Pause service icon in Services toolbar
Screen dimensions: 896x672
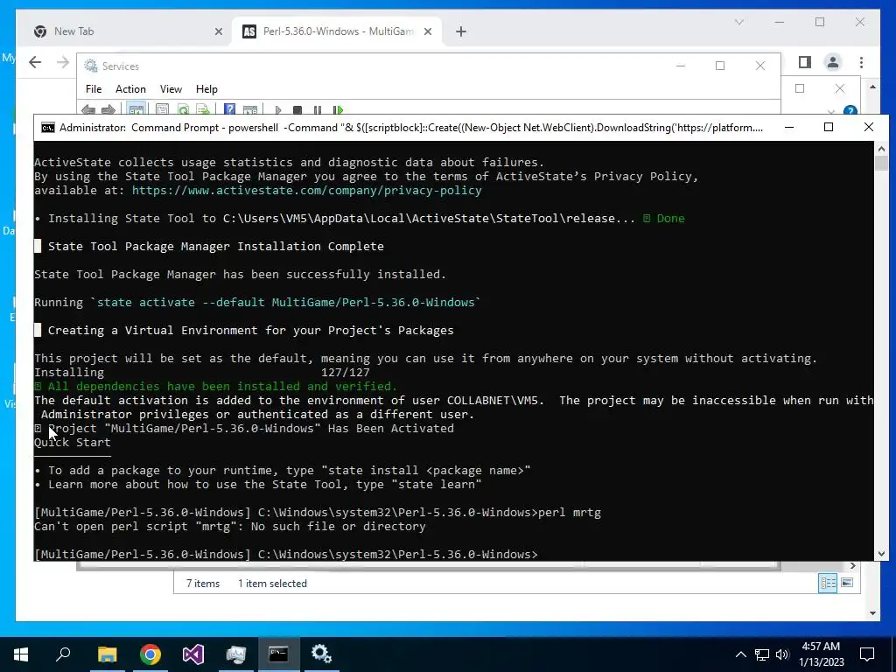coord(317,109)
